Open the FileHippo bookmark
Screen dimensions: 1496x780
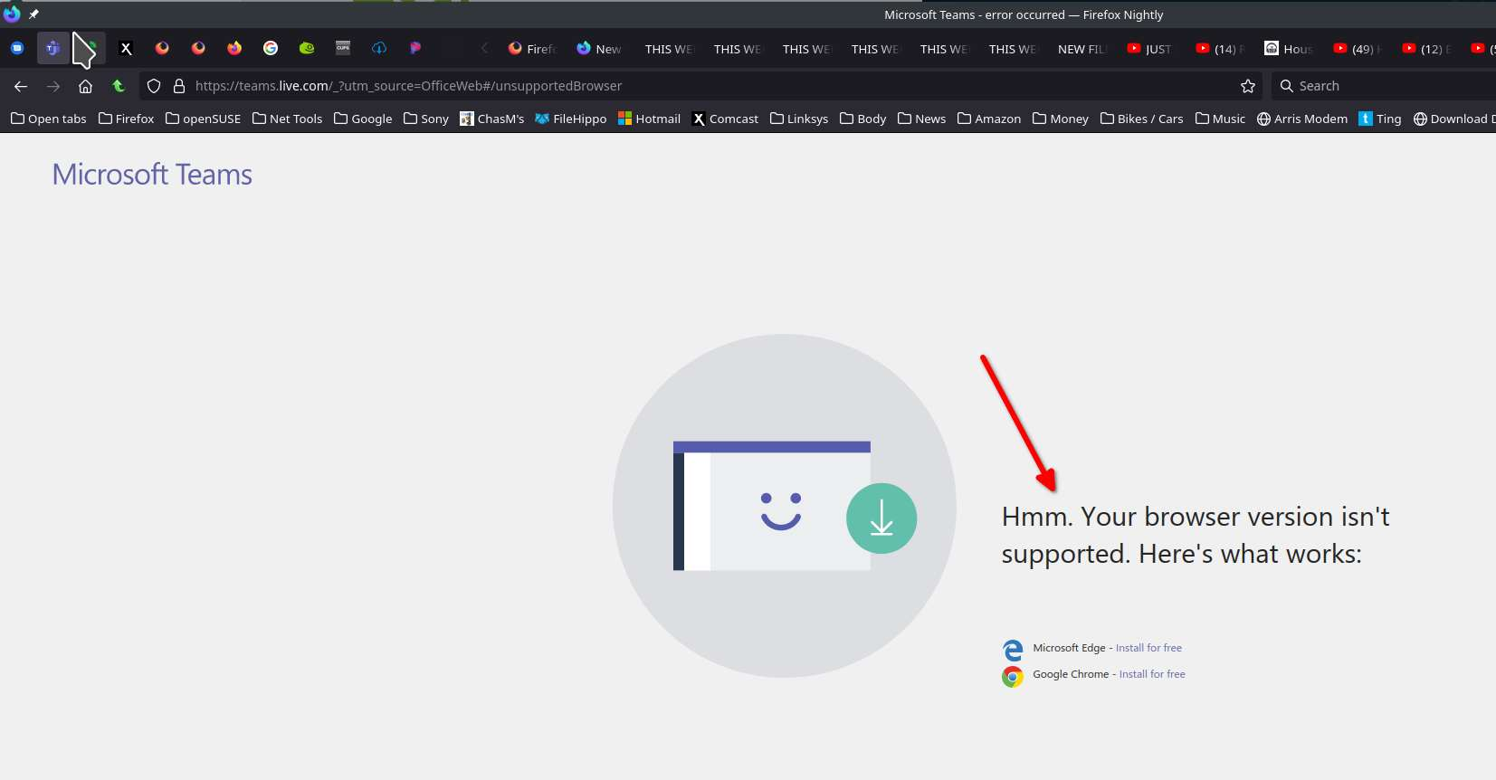[x=571, y=119]
